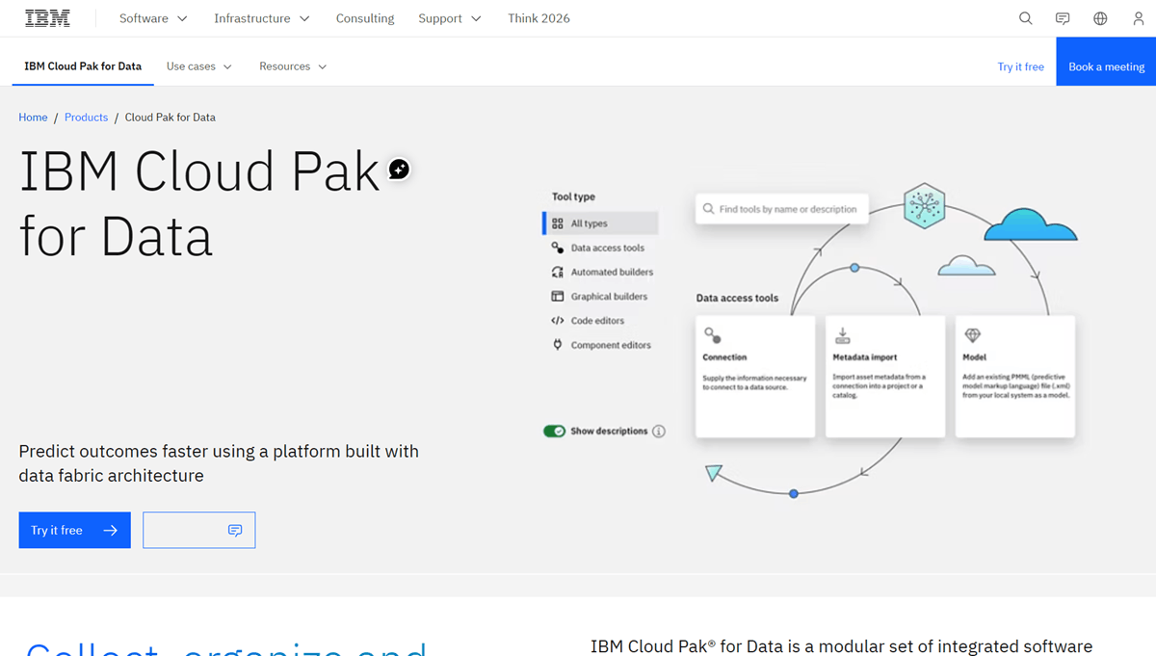Click the All types grid icon
The width and height of the screenshot is (1156, 656).
pyautogui.click(x=558, y=223)
